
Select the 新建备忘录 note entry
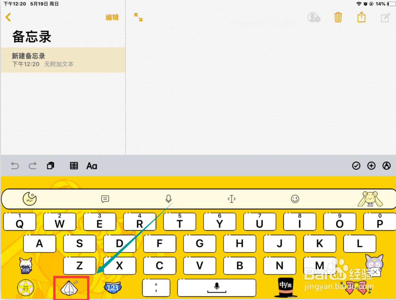click(63, 60)
